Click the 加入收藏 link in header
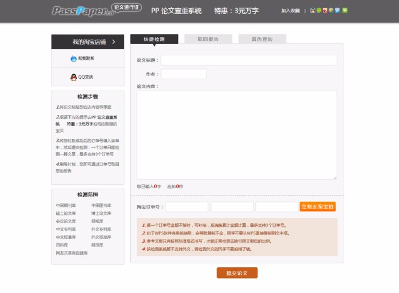Screen dimensions: 399x293 290,11
